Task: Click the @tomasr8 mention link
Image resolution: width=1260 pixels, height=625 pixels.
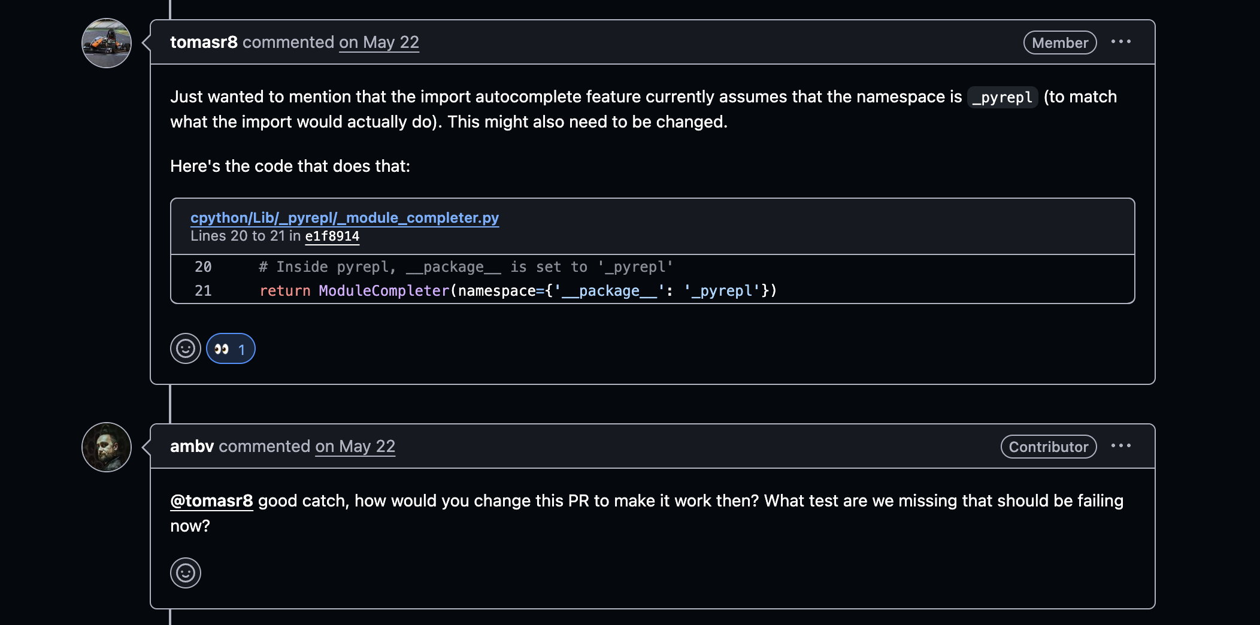Action: (211, 500)
